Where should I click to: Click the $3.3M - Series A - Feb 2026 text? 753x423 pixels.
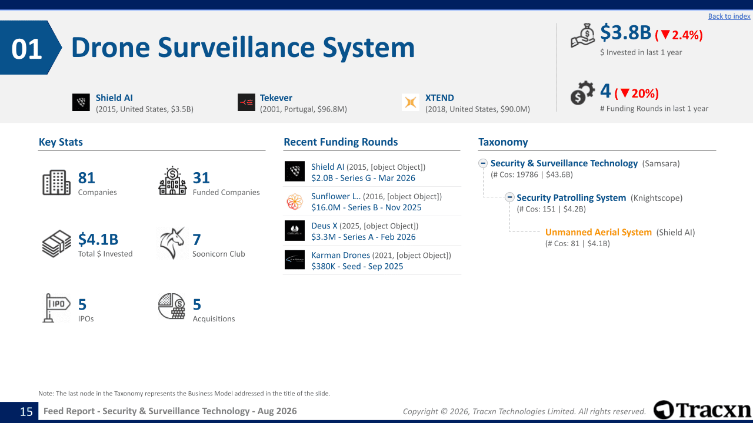coord(364,237)
